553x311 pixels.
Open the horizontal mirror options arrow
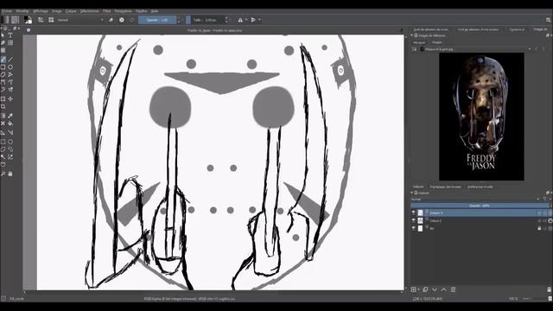(x=246, y=20)
